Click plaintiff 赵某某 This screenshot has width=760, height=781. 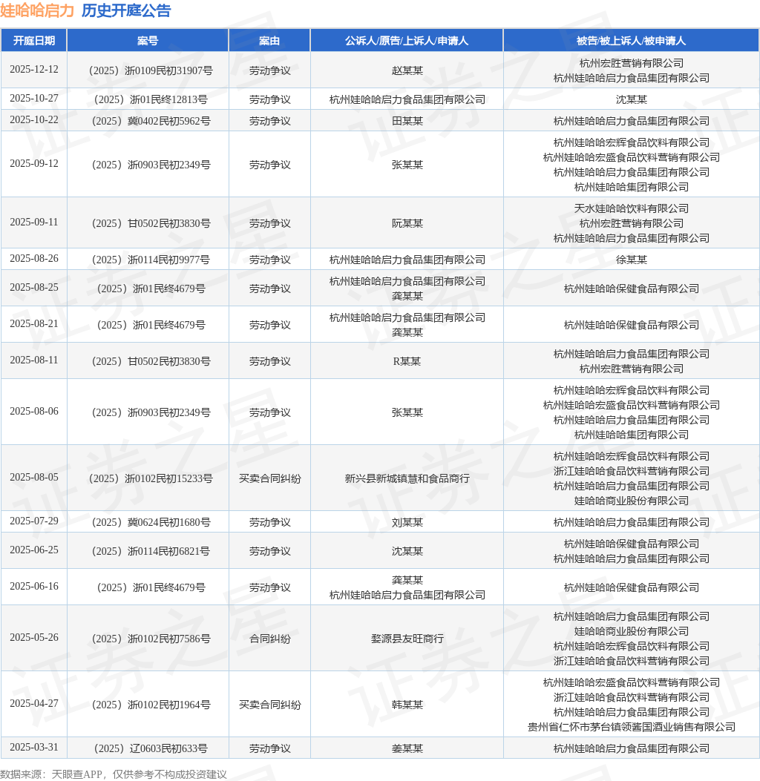coord(407,70)
